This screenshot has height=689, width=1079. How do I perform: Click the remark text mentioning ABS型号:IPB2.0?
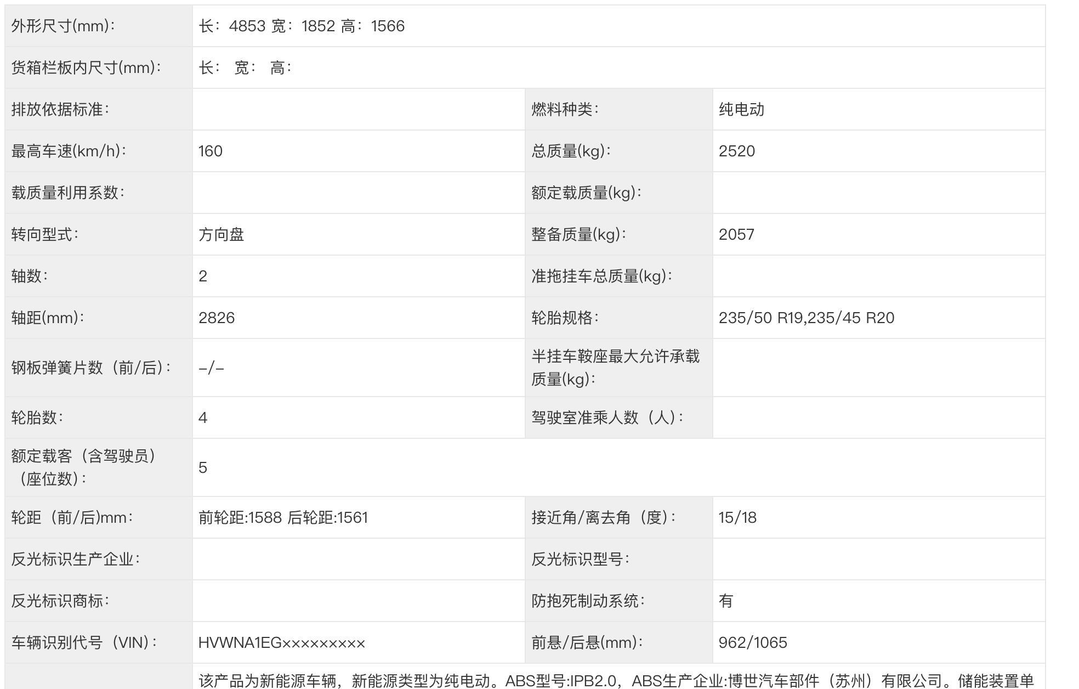(615, 681)
